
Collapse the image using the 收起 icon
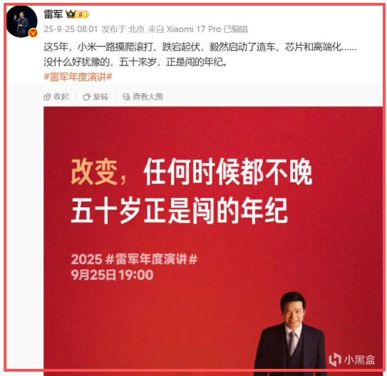tap(47, 97)
